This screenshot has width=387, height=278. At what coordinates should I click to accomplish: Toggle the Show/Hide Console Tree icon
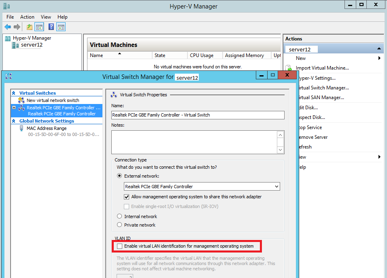click(39, 27)
